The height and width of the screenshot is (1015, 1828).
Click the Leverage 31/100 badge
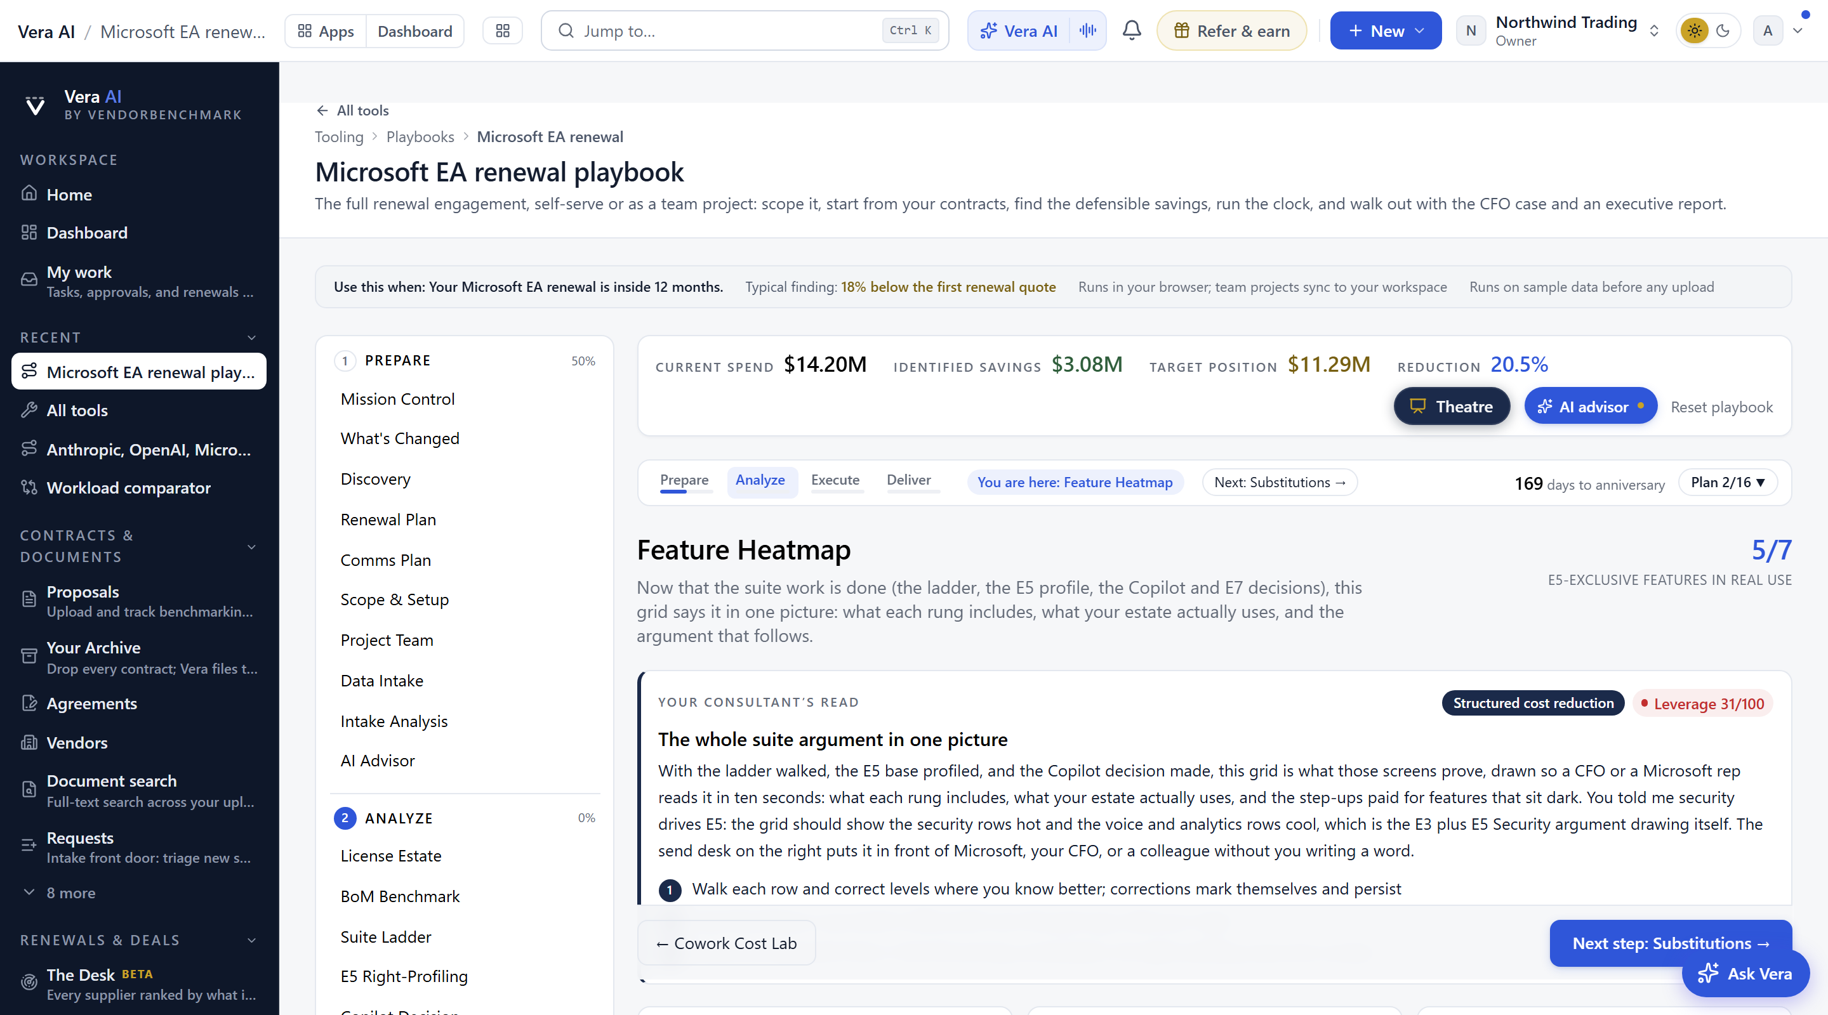[1702, 703]
